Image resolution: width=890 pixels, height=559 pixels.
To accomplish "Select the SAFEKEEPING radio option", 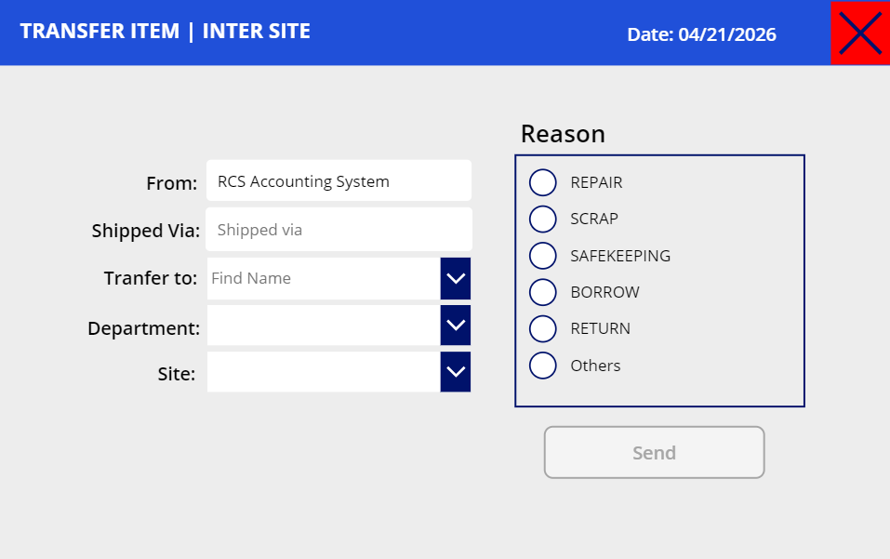I will [x=542, y=256].
